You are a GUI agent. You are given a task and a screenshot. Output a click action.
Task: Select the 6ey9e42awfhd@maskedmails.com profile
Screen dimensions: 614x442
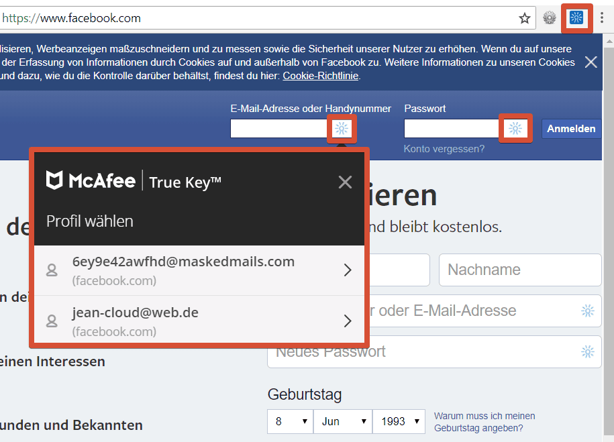coord(199,270)
